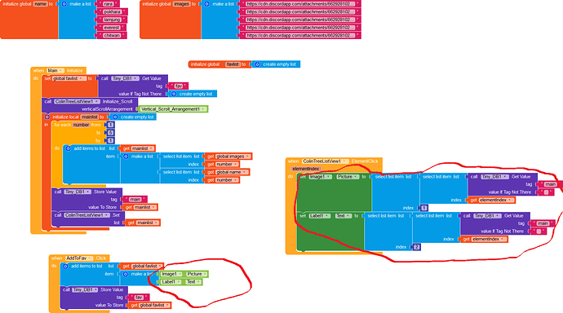Open get mainlist dropdown in add items to list

pyautogui.click(x=151, y=148)
